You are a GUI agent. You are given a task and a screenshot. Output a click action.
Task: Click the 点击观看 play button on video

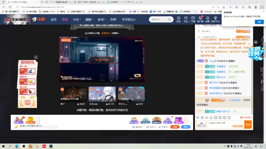tap(102, 60)
